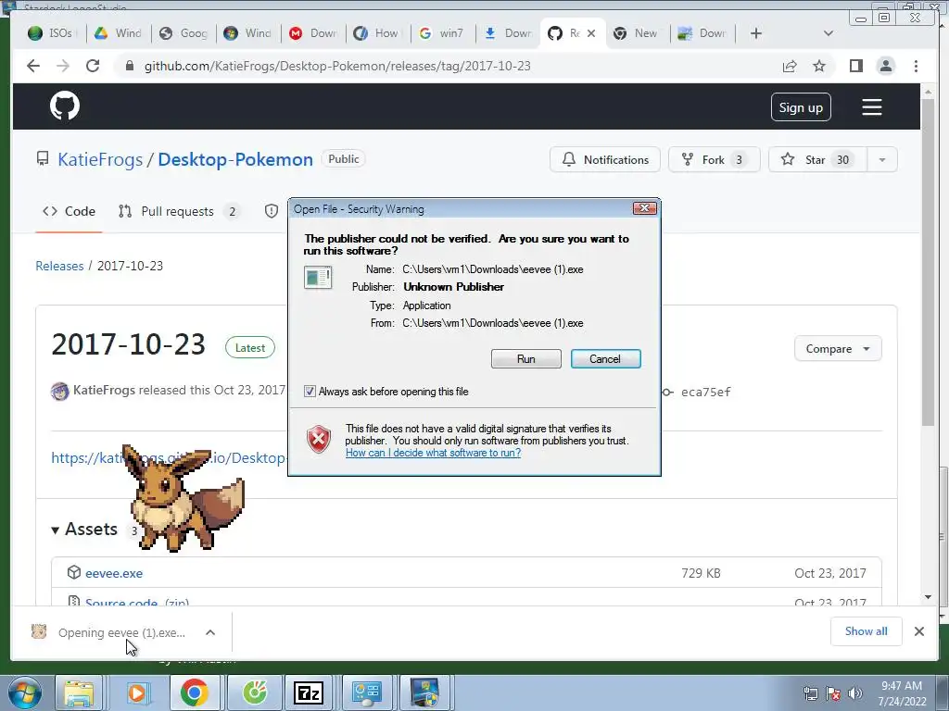The image size is (949, 711).
Task: Close the active GitHub tab
Action: click(x=591, y=33)
